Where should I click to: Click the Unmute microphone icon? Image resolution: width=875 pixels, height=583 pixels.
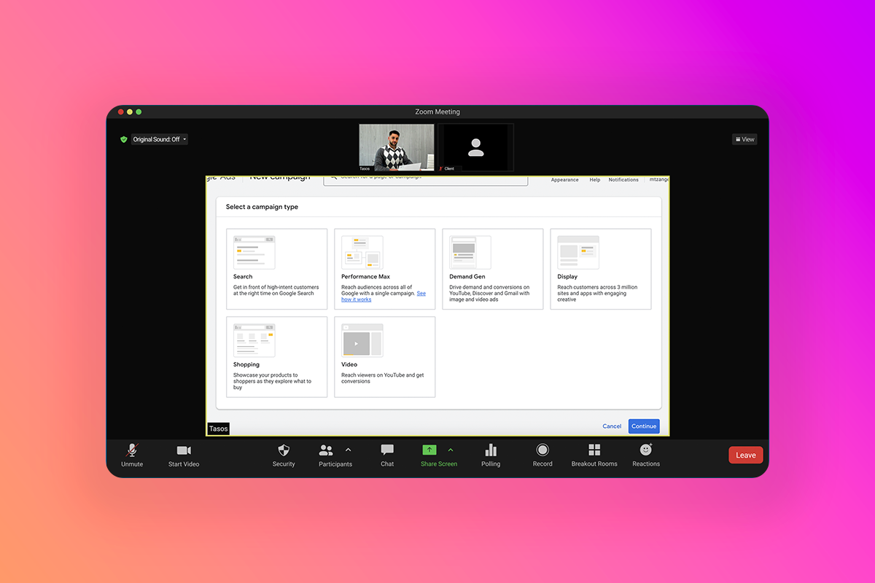[x=132, y=450]
